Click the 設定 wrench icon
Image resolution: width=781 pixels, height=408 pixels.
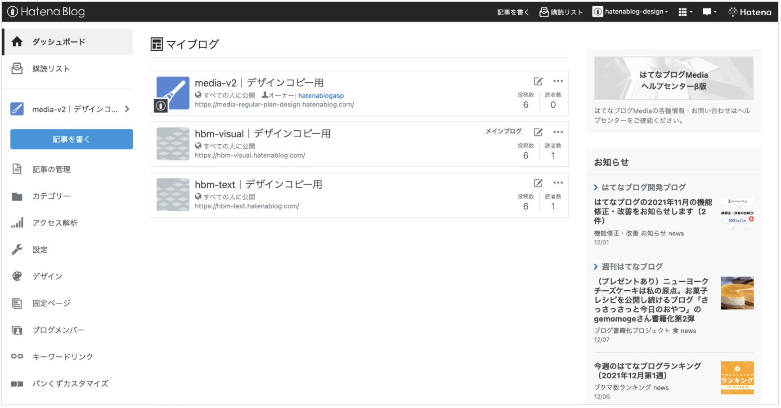pyautogui.click(x=17, y=250)
